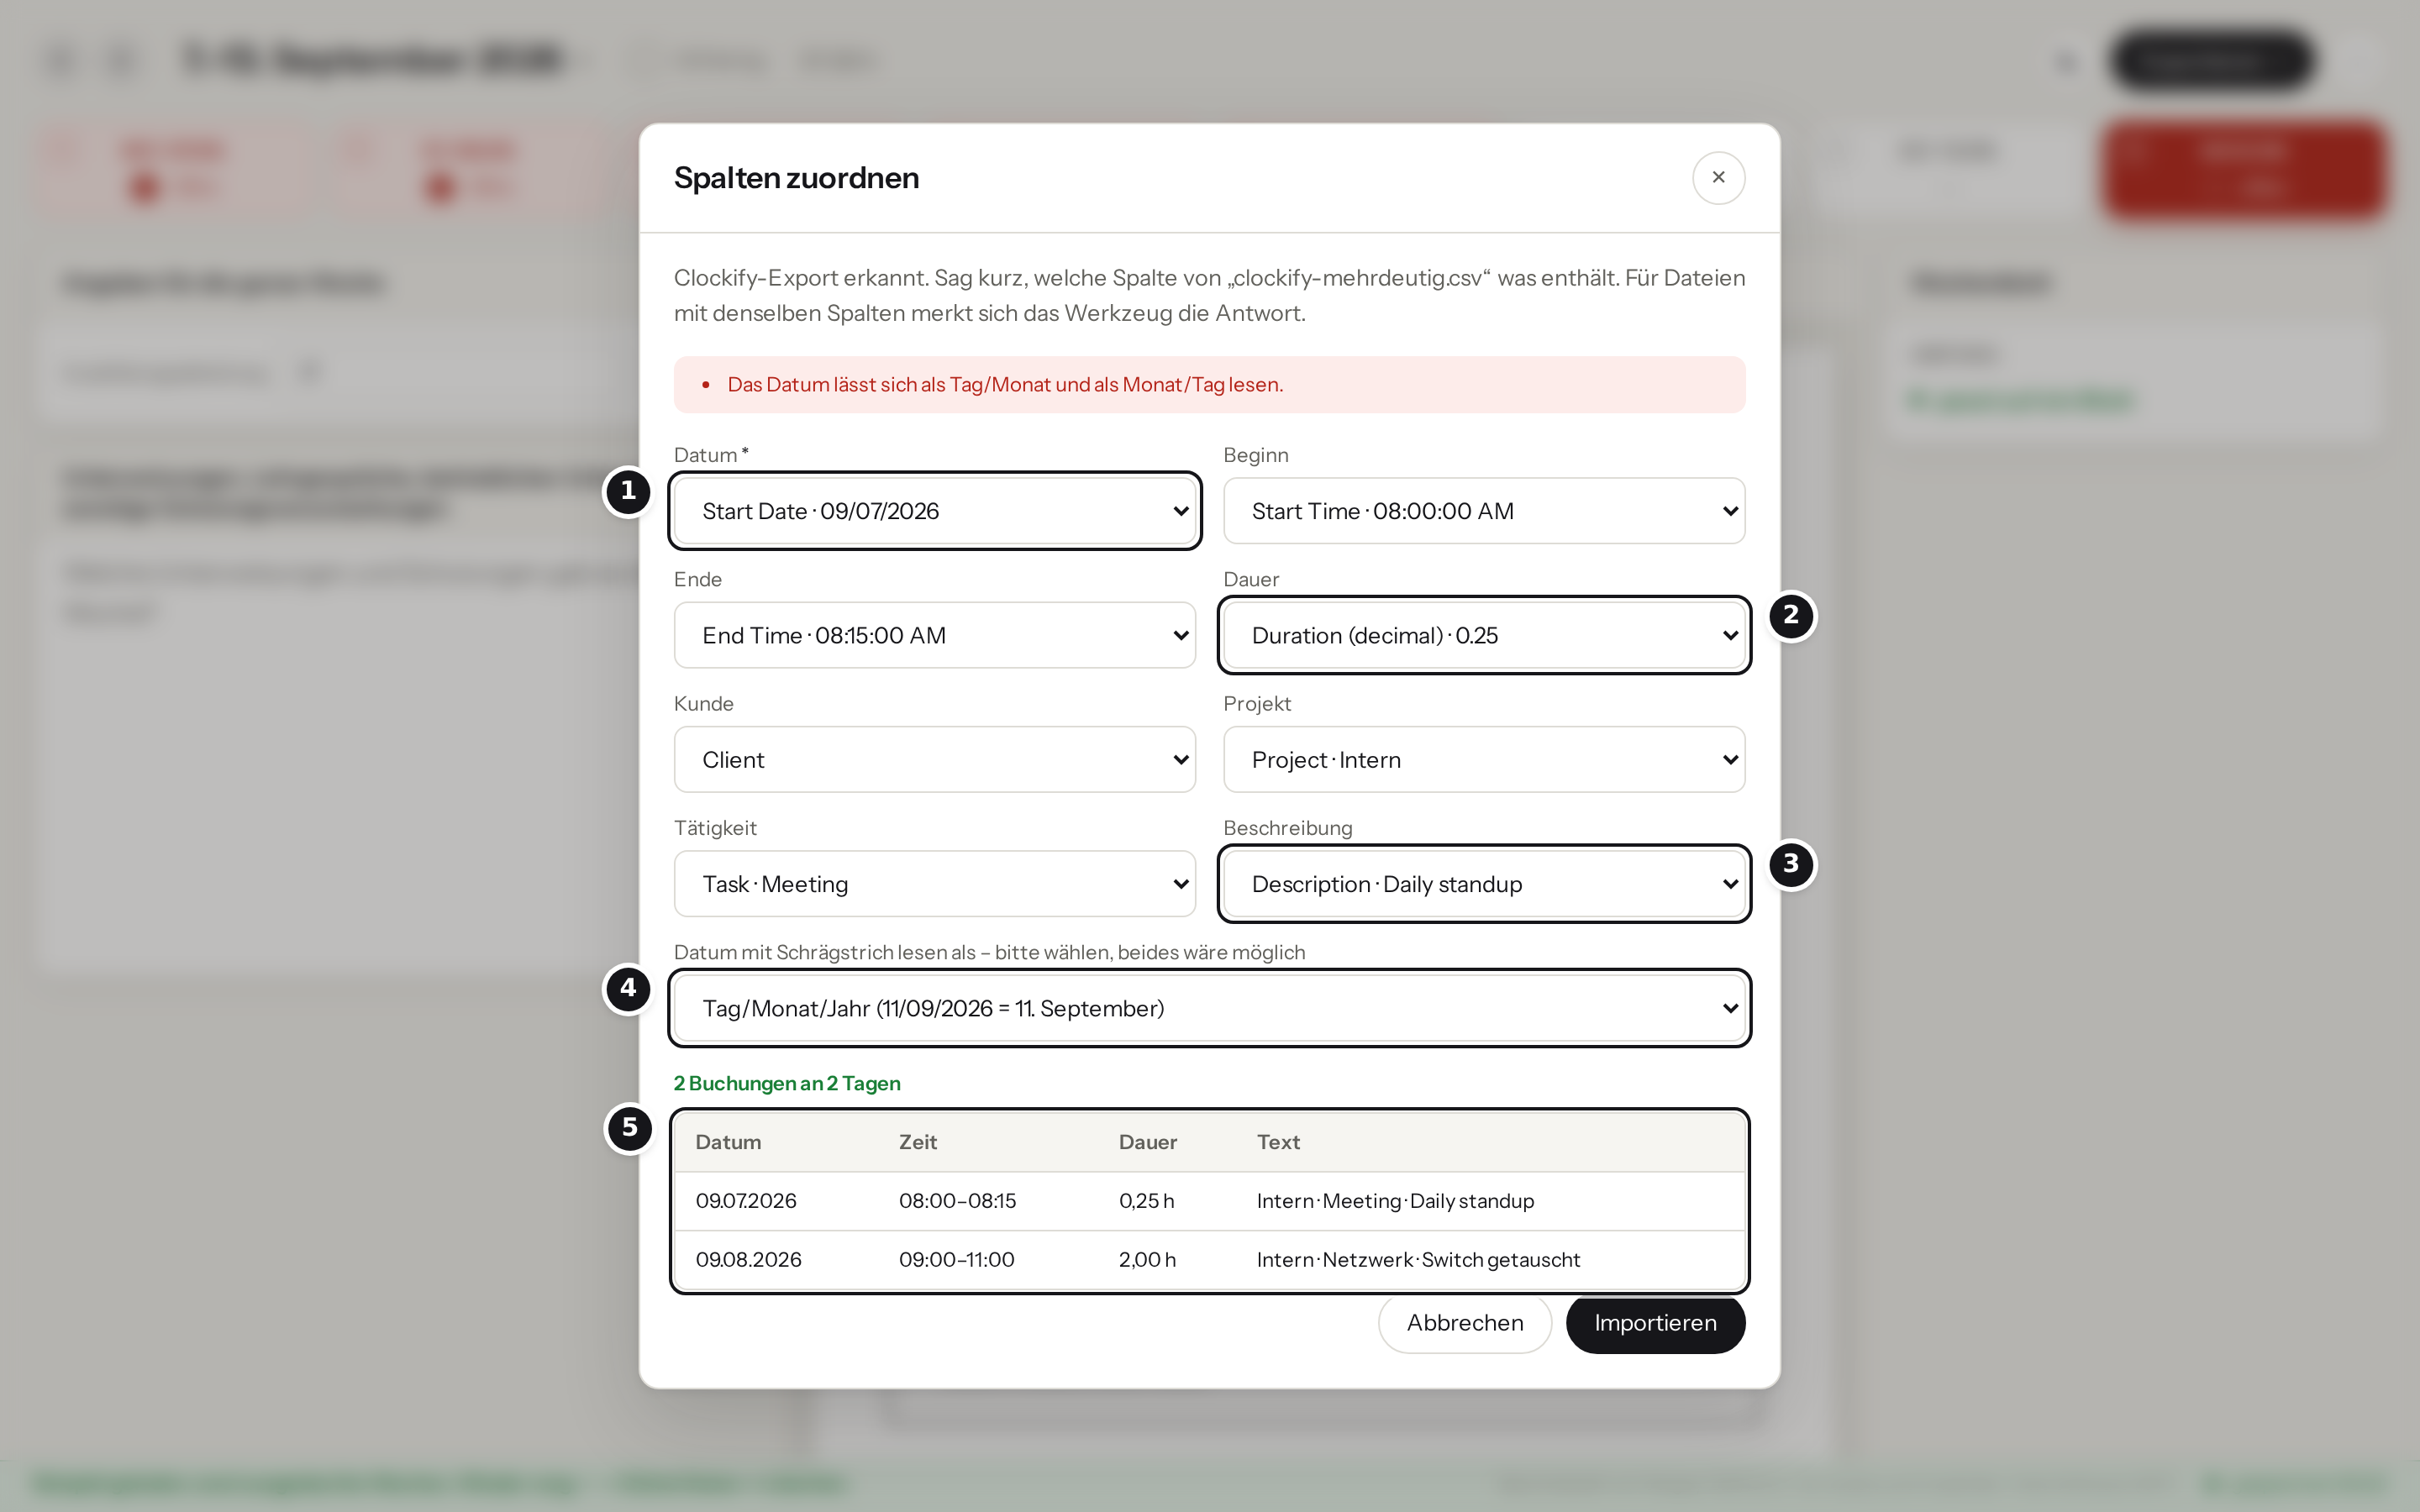Screen dimensions: 2420x1512
Task: Open the Ende End Time dropdown
Action: point(934,635)
